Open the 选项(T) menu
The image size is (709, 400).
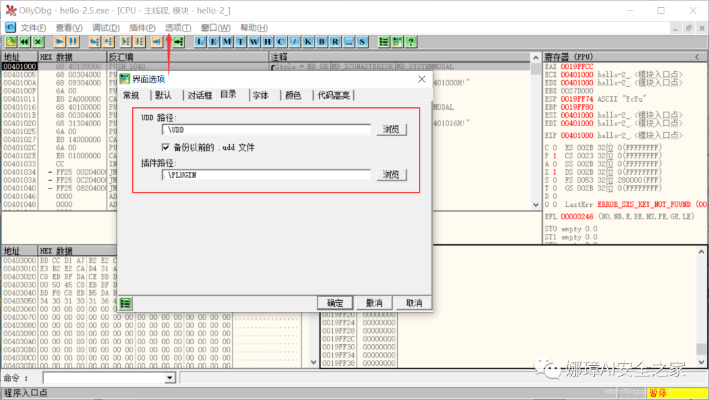pyautogui.click(x=178, y=28)
